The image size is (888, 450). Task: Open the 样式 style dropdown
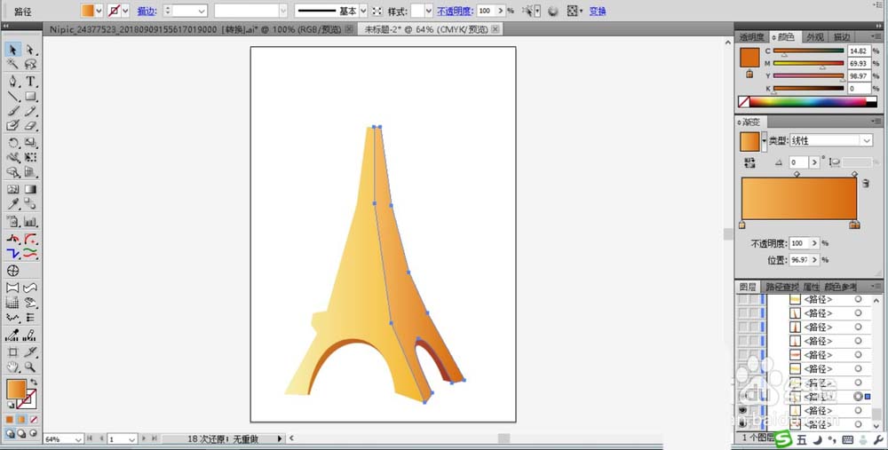click(428, 11)
